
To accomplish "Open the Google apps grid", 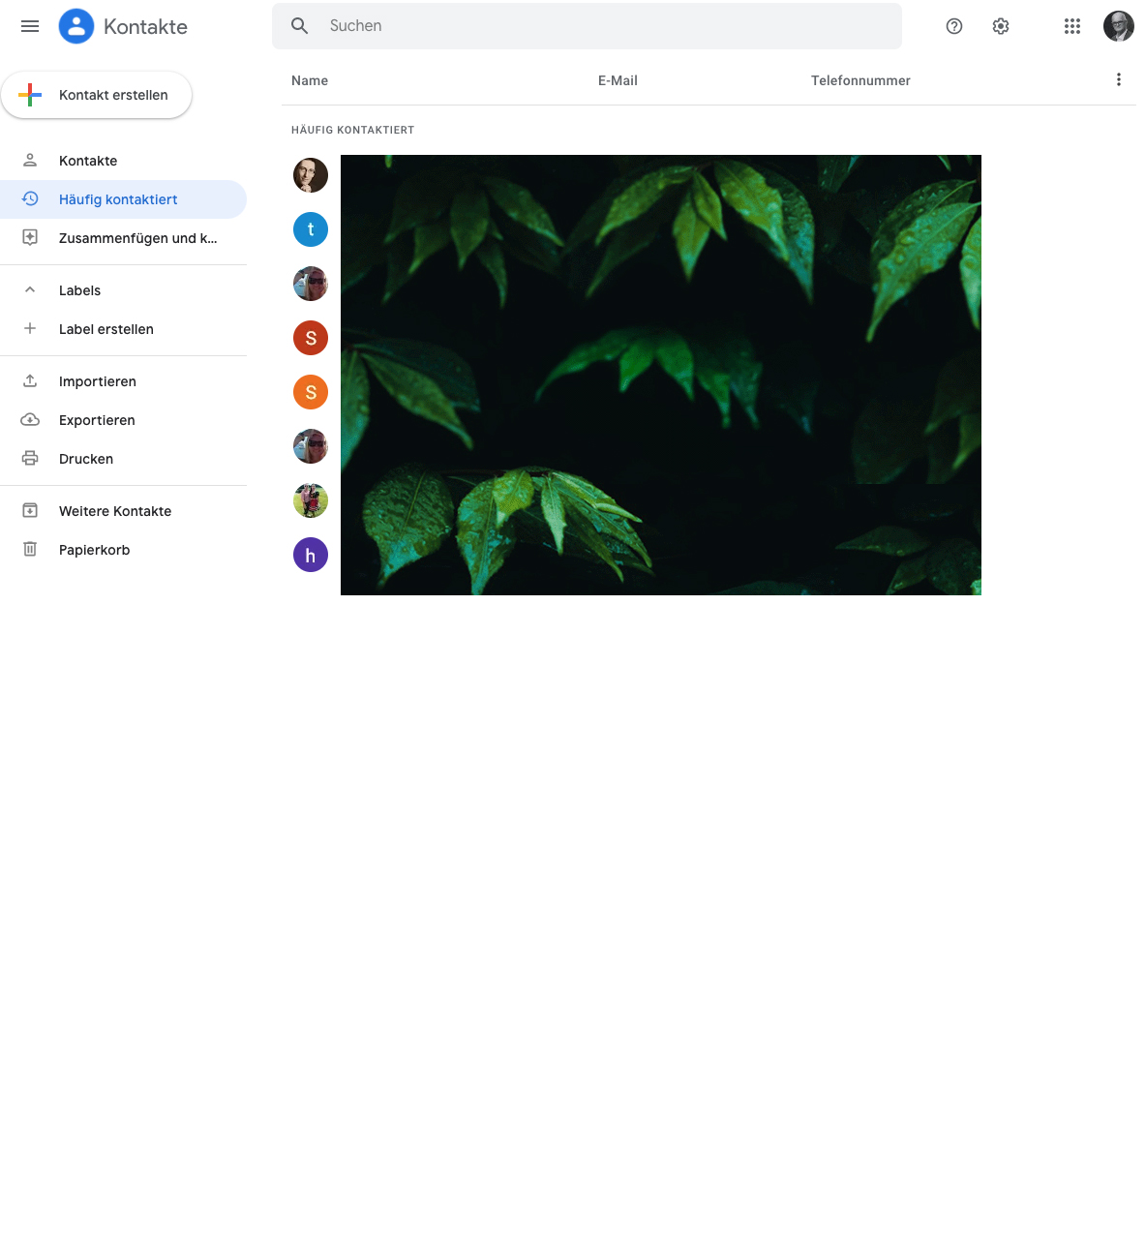I will click(1072, 26).
